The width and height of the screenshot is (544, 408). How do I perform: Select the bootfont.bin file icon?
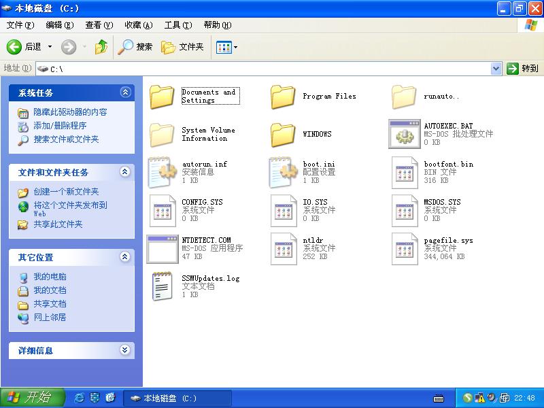coord(405,173)
